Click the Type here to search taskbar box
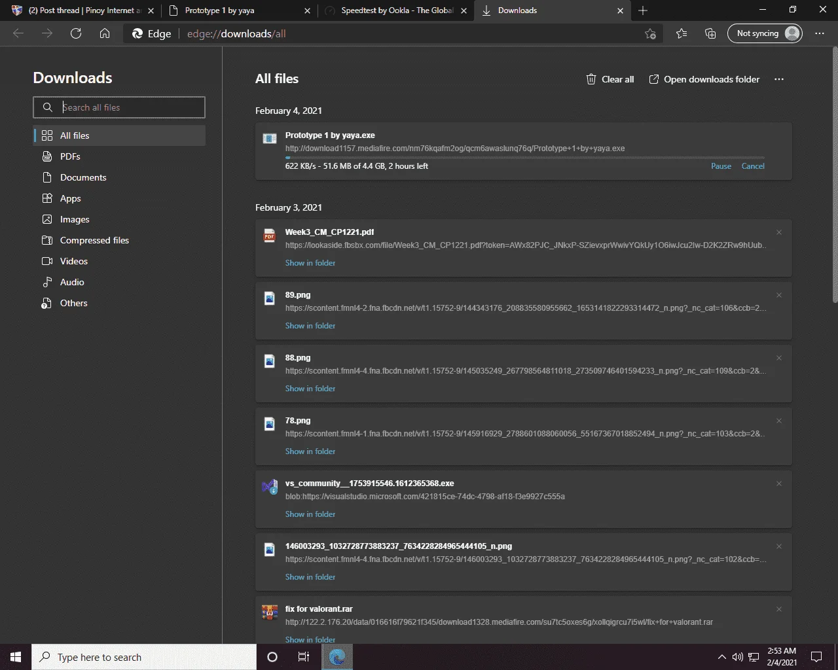 click(x=144, y=657)
